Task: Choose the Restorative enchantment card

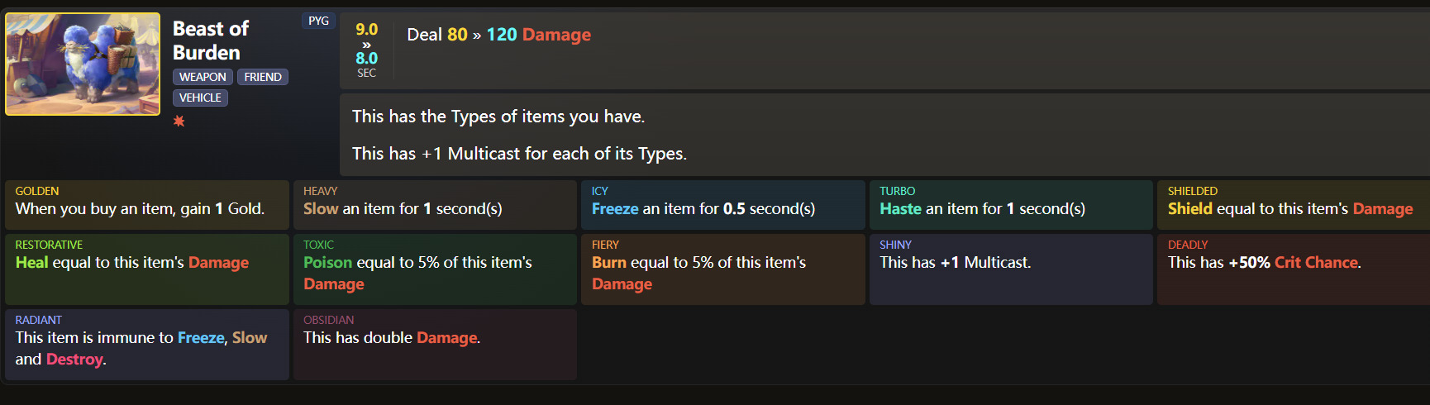Action: pyautogui.click(x=147, y=269)
